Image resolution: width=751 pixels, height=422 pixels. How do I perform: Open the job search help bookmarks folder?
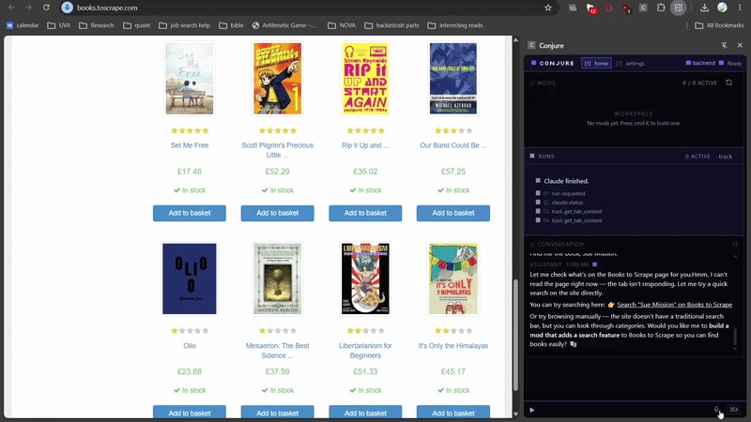[x=184, y=25]
